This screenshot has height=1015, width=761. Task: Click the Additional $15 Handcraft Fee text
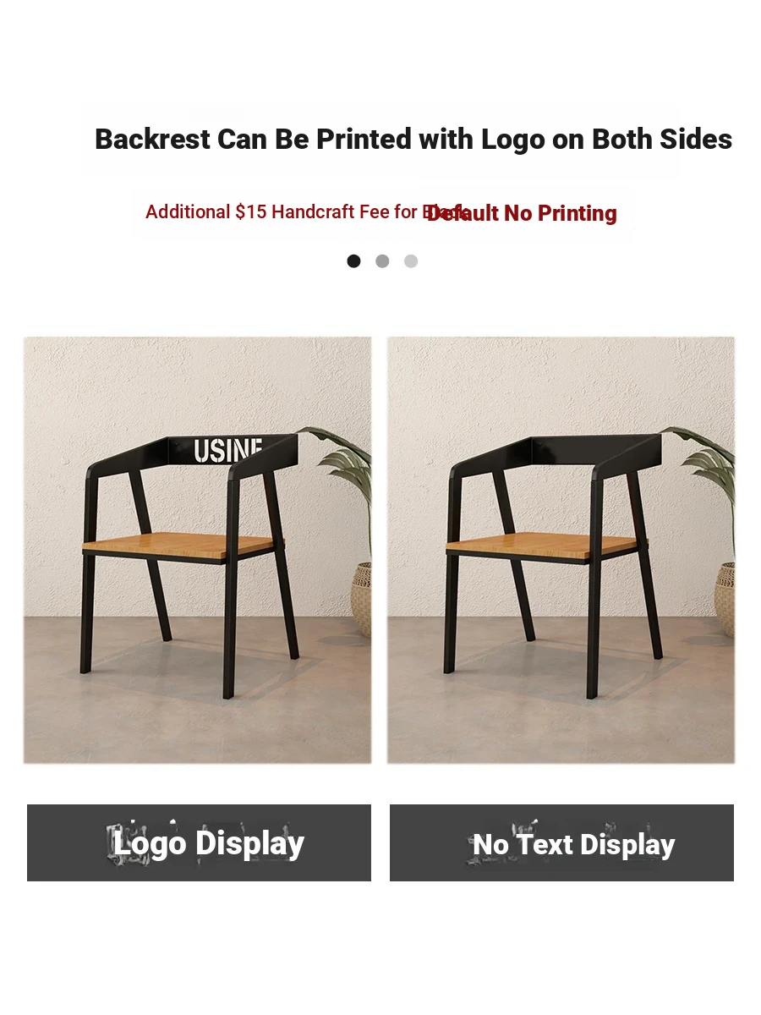[287, 211]
